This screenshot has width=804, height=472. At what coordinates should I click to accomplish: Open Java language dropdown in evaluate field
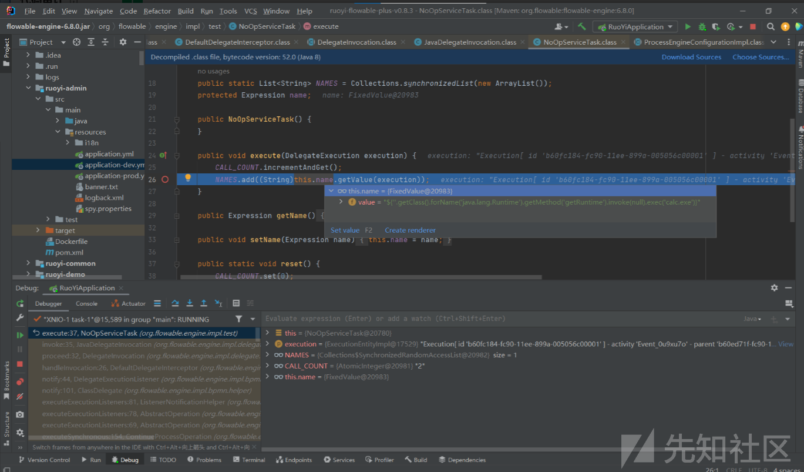pyautogui.click(x=752, y=319)
